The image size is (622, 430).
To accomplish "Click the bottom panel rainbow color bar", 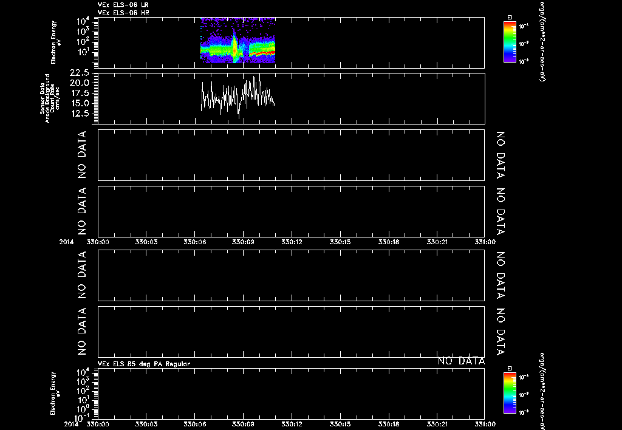I will [510, 393].
